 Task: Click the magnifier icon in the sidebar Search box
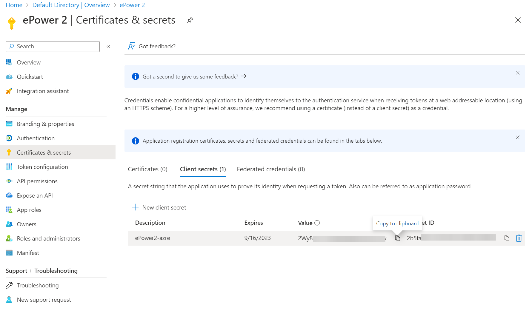coord(11,46)
